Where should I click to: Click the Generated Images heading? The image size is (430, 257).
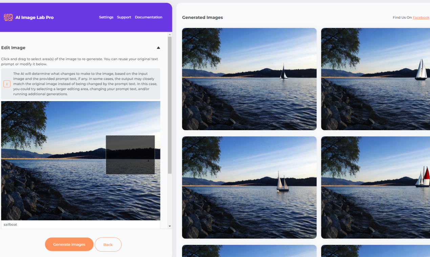202,18
